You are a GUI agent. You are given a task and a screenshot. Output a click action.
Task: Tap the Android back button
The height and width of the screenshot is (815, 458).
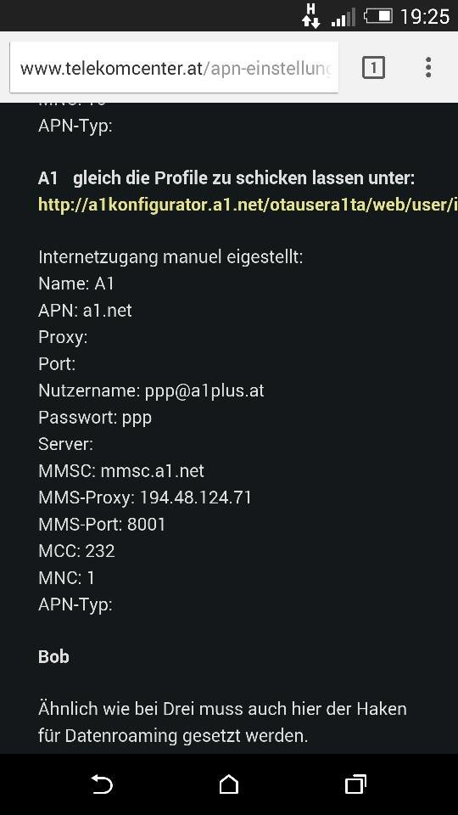tap(102, 784)
